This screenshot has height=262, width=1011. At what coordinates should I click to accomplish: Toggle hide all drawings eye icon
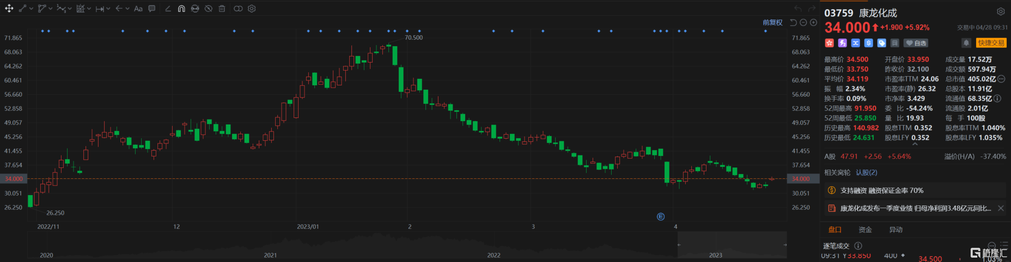[209, 9]
